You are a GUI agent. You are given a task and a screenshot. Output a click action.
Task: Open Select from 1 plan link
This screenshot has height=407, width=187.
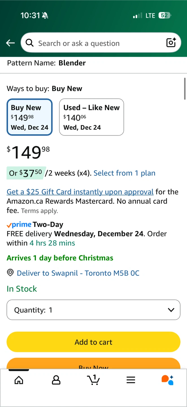pyautogui.click(x=125, y=173)
